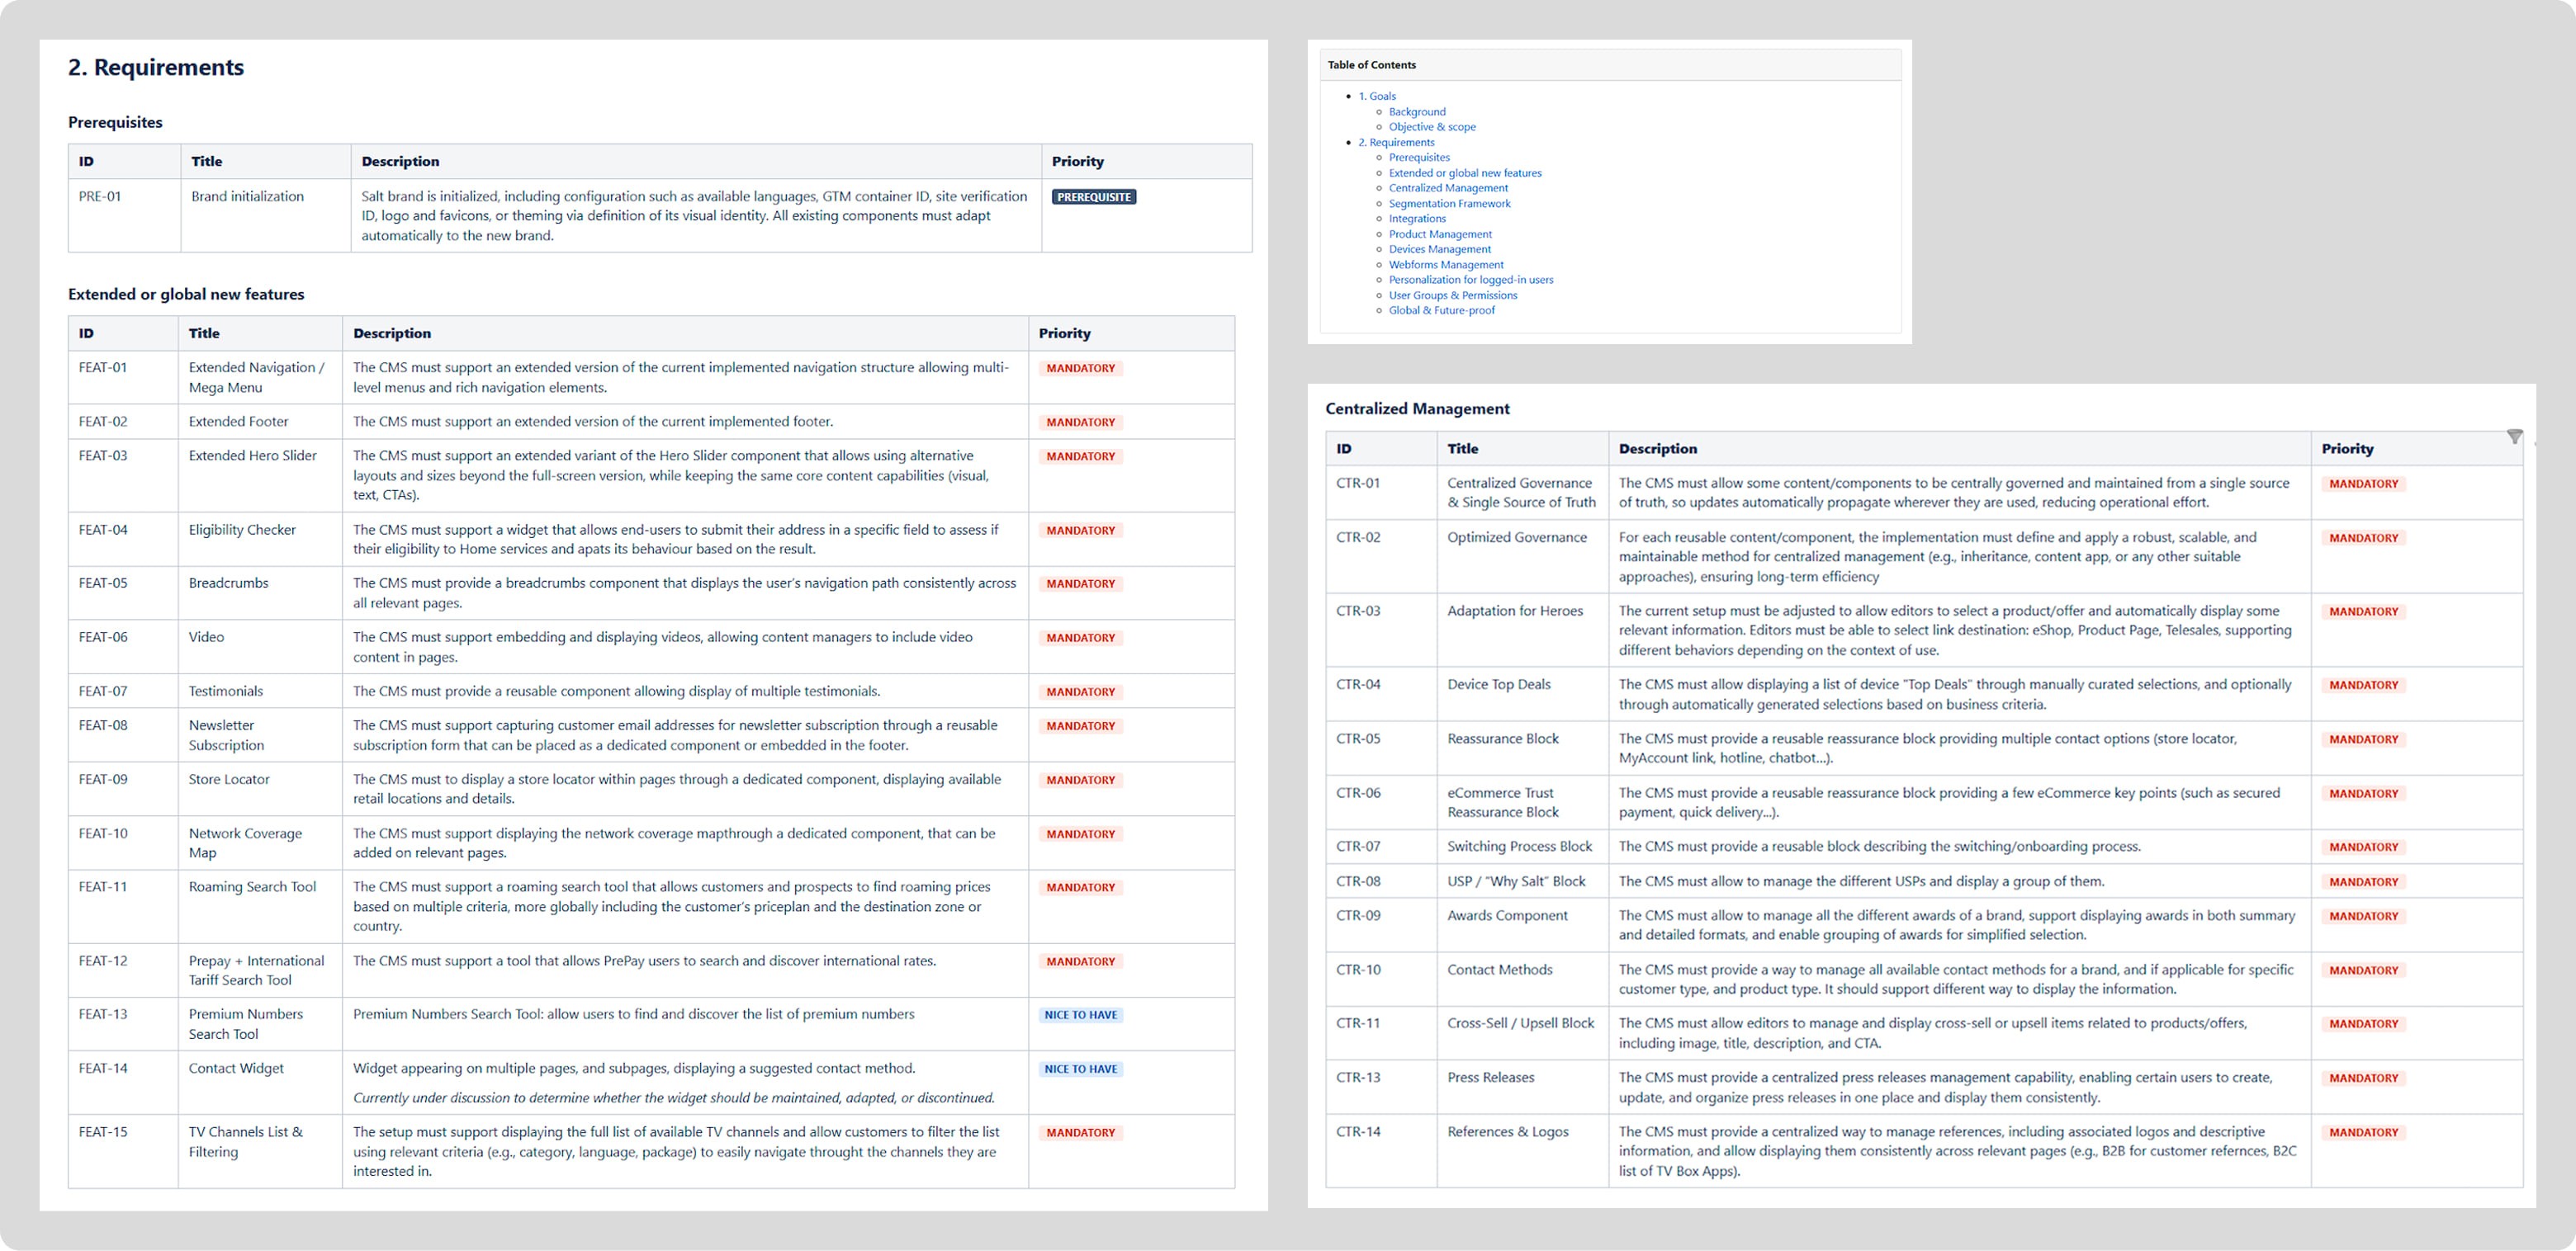The height and width of the screenshot is (1251, 2576).
Task: Open 'Global & Future-proof' contents link
Action: [1441, 311]
